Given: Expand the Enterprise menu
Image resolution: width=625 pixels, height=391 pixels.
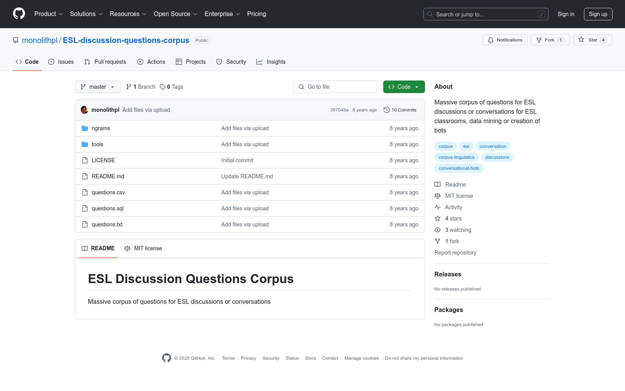Looking at the screenshot, I should coord(222,14).
